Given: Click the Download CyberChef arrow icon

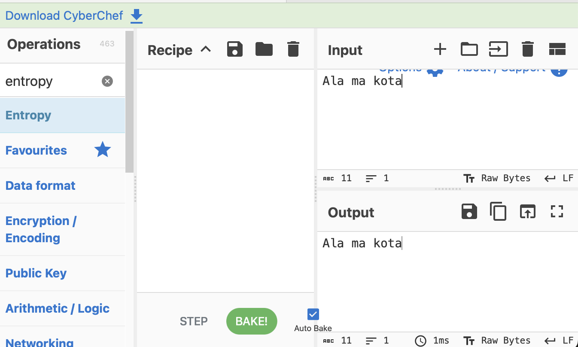Looking at the screenshot, I should coord(136,16).
